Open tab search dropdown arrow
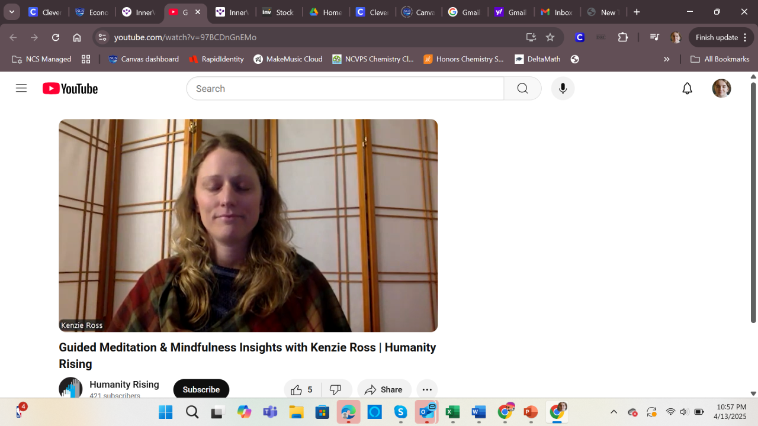Viewport: 758px width, 426px height. pyautogui.click(x=11, y=12)
